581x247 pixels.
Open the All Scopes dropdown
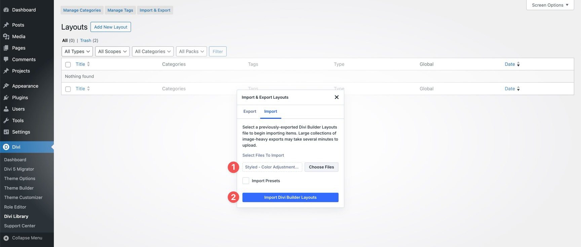pos(112,51)
